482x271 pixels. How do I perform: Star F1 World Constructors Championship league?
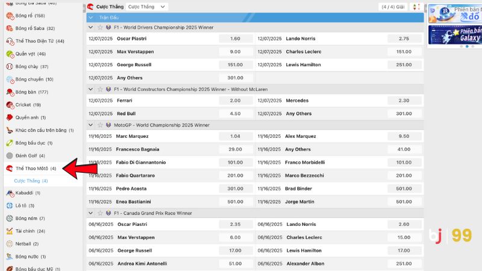[x=100, y=89]
